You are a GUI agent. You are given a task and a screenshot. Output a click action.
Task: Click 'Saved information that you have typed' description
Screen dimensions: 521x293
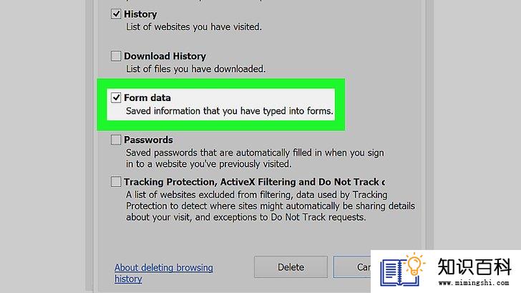(x=229, y=111)
